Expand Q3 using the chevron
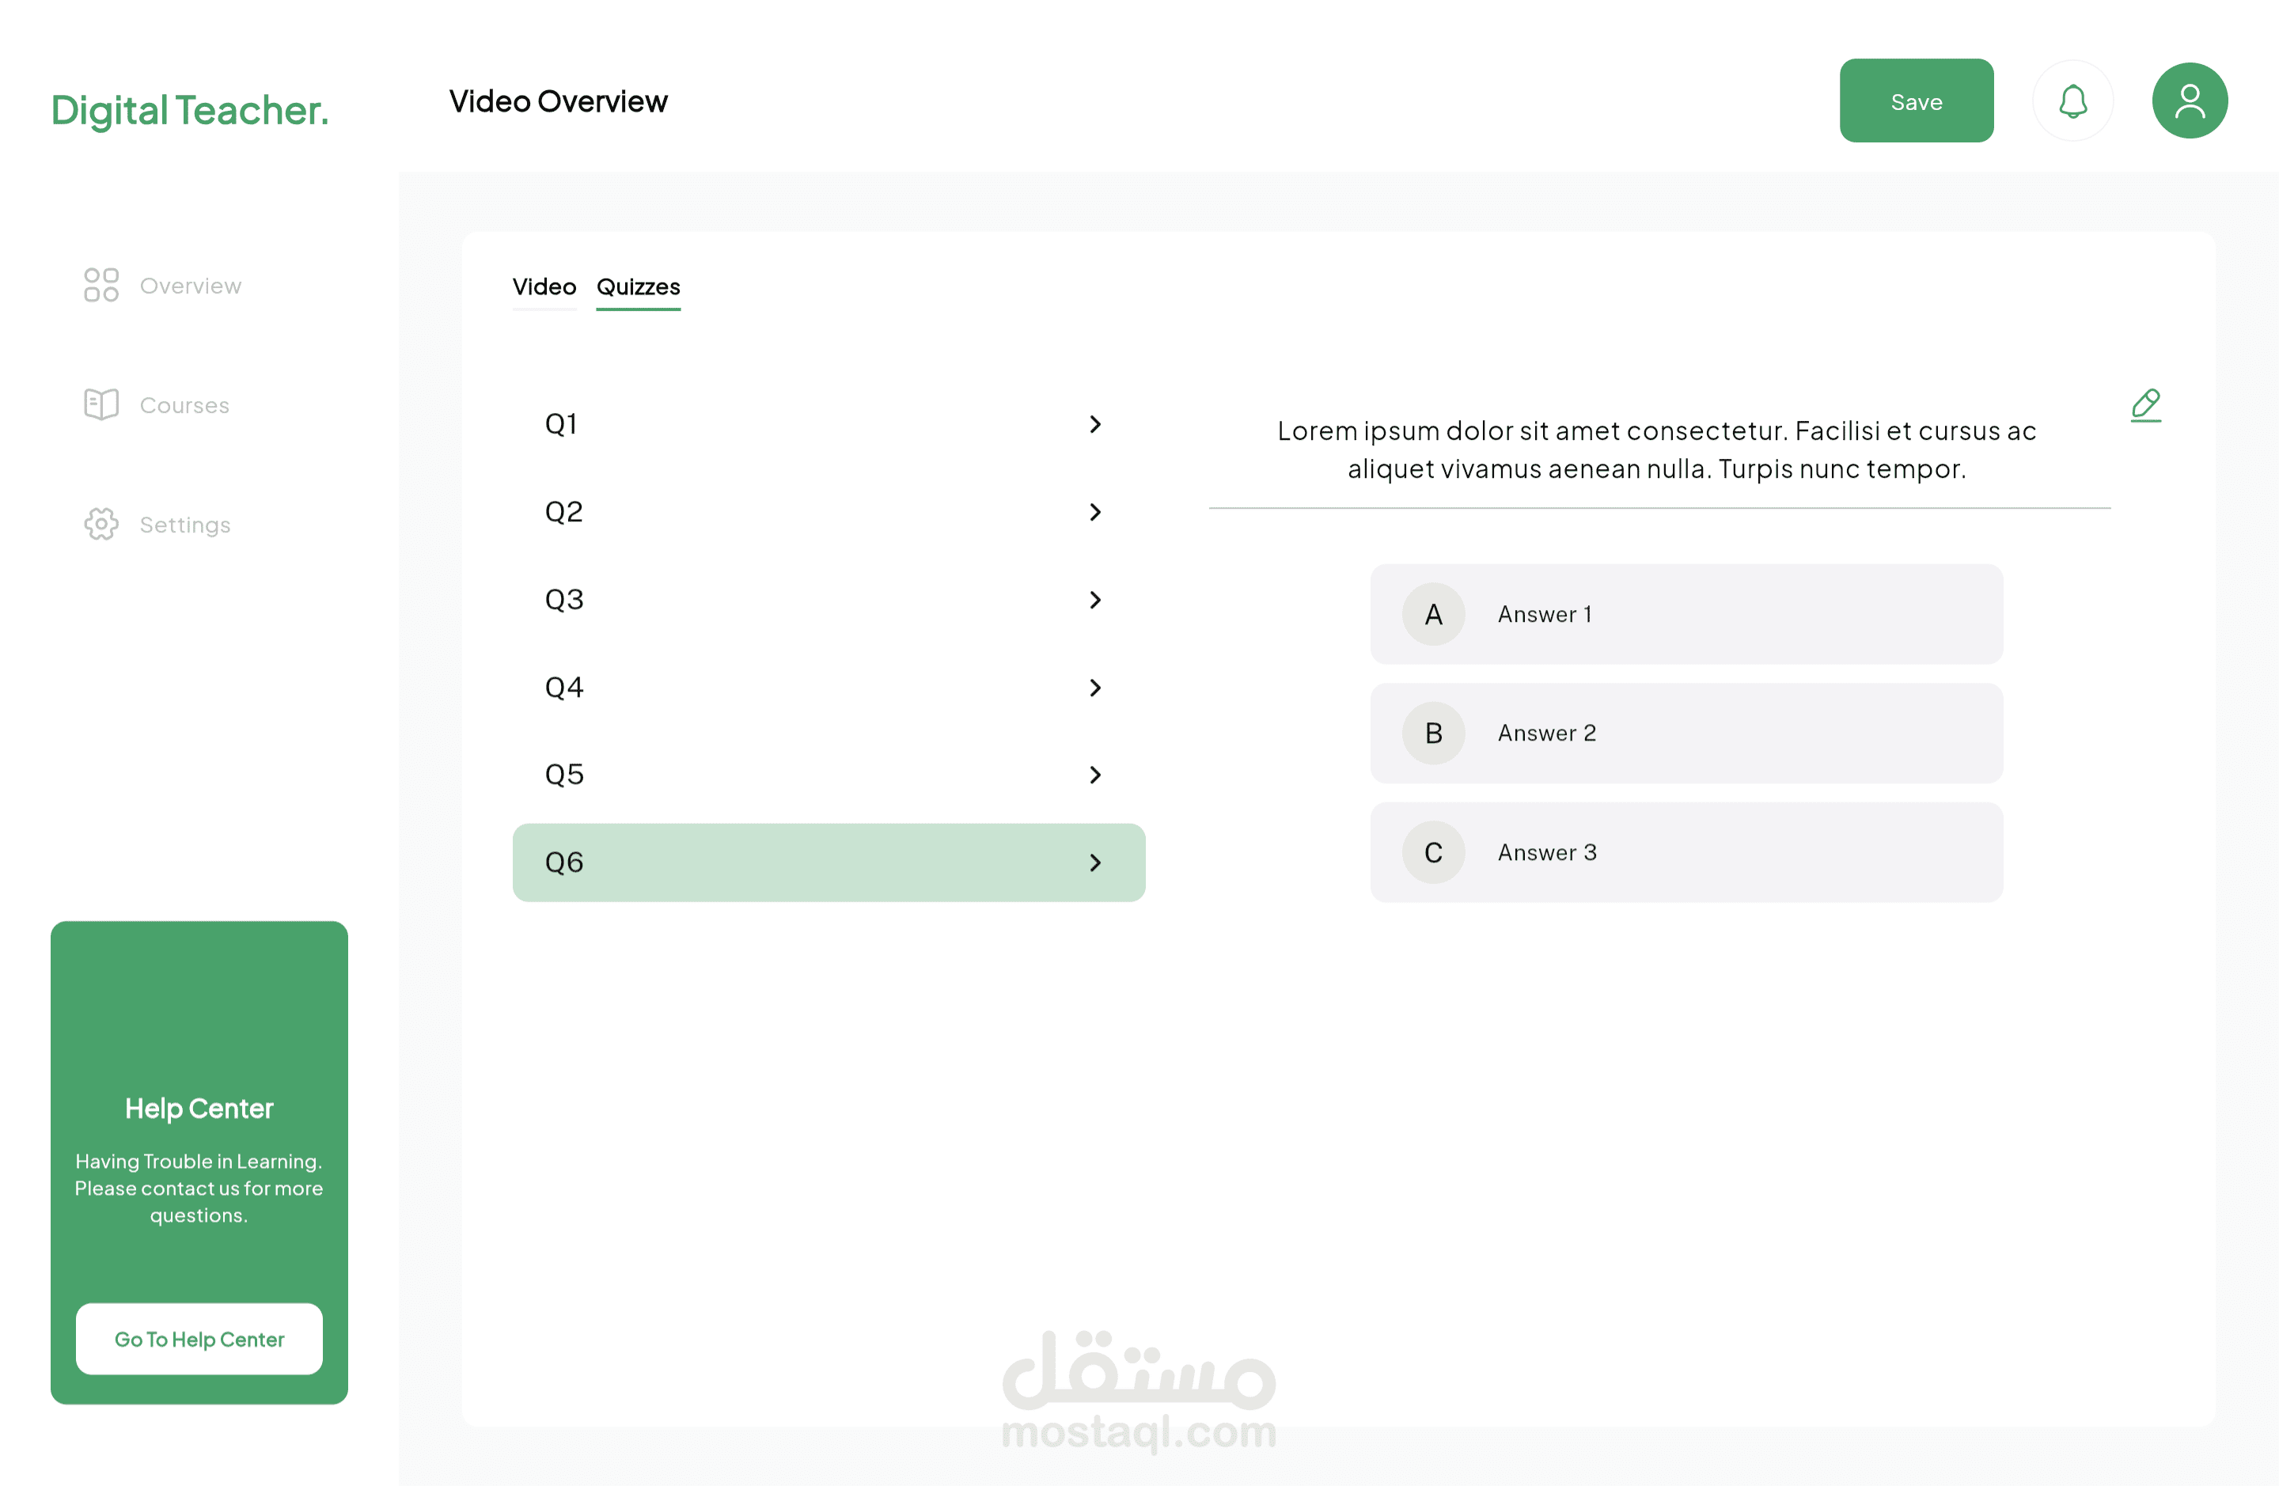2279x1486 pixels. coord(1094,601)
